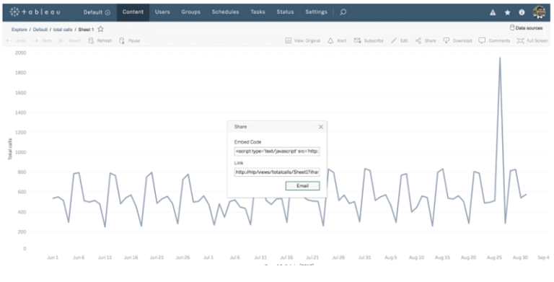Image resolution: width=554 pixels, height=282 pixels.
Task: Open the Groups tab
Action: (190, 12)
